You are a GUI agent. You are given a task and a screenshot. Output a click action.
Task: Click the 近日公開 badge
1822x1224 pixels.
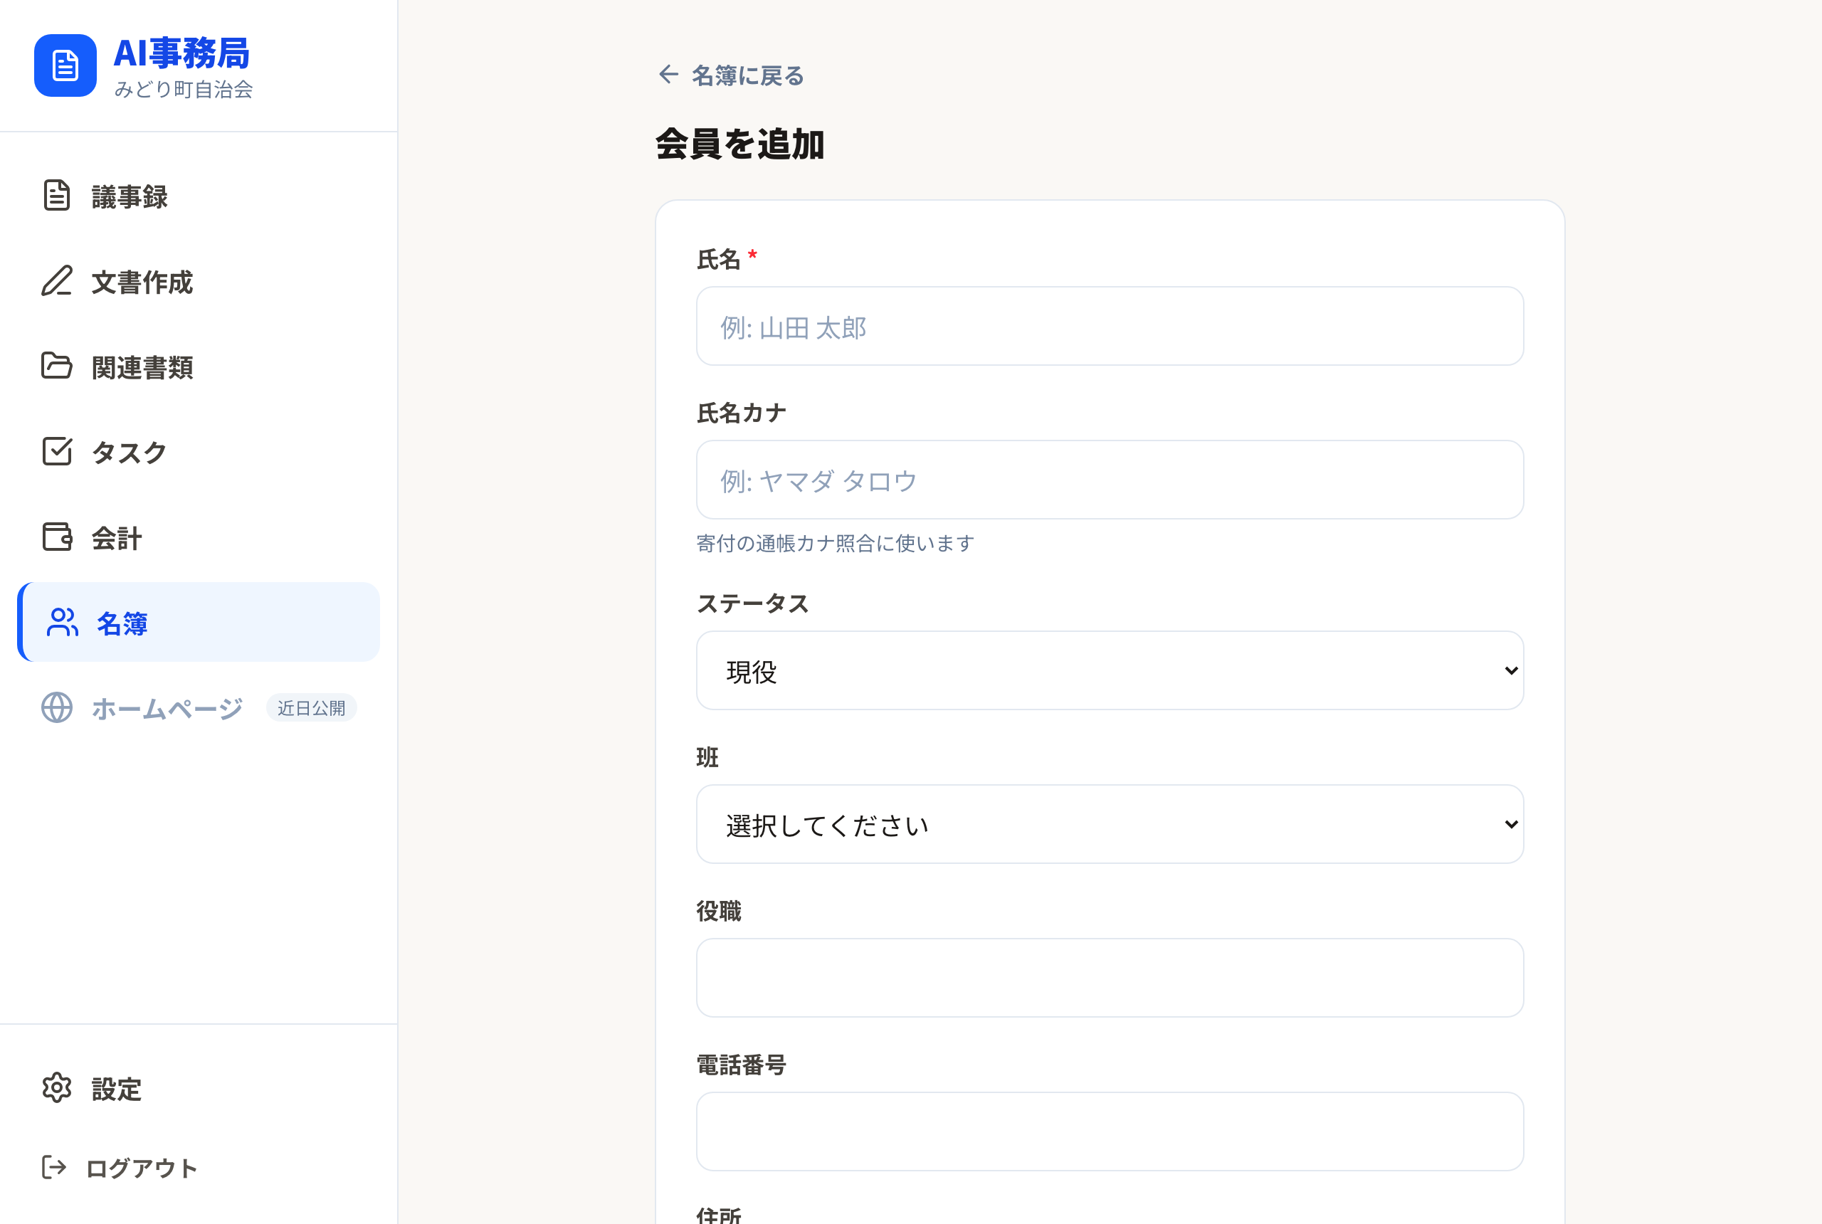click(x=312, y=708)
